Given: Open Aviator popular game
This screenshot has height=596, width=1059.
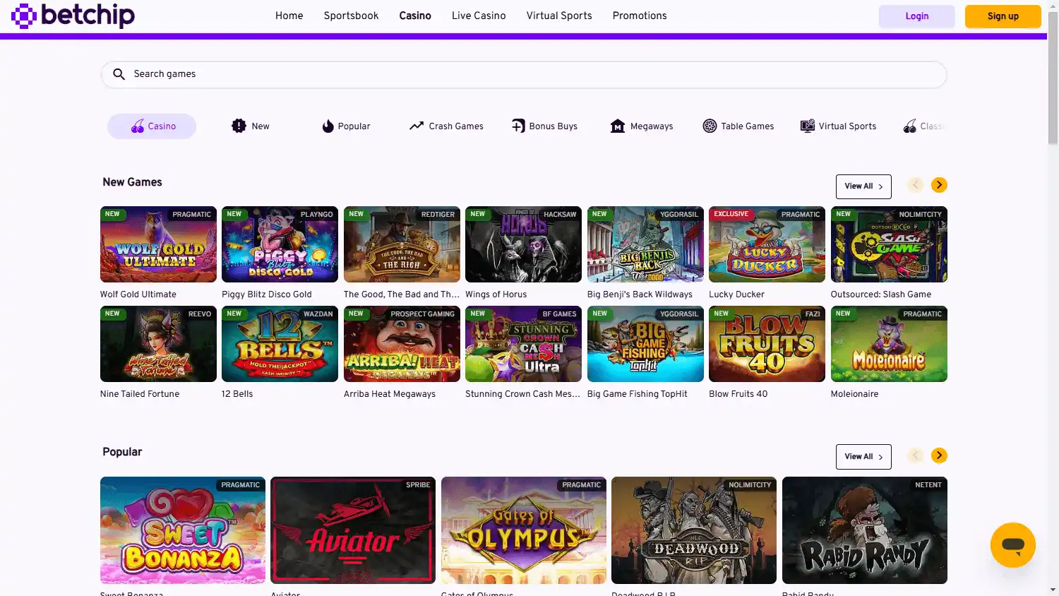Looking at the screenshot, I should click(353, 530).
